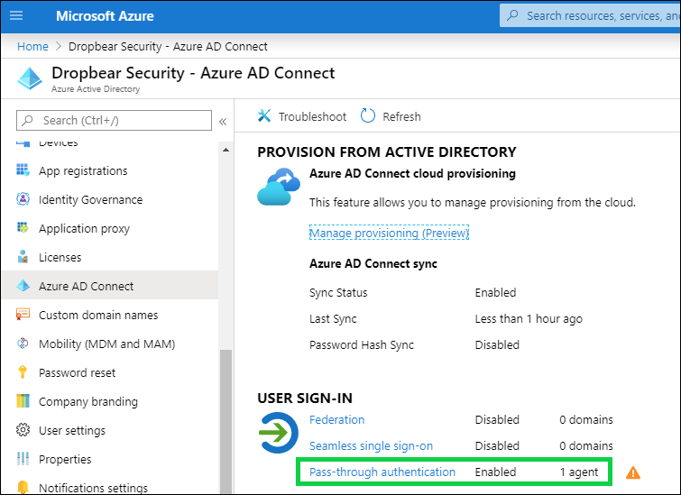The width and height of the screenshot is (681, 495).
Task: Click the Custom domain names icon
Action: coord(23,315)
